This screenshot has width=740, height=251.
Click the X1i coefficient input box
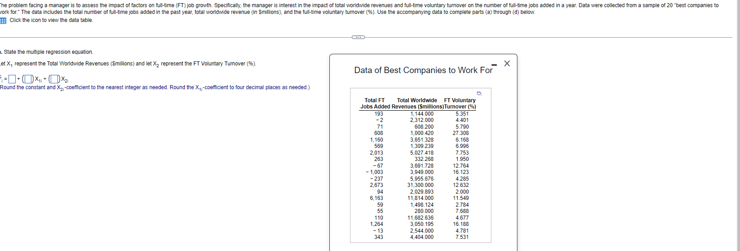point(29,80)
